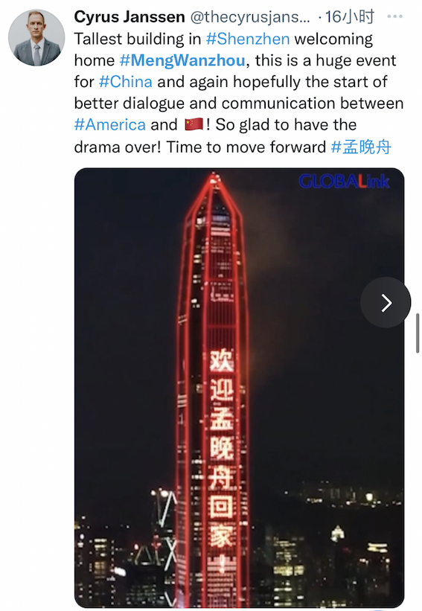This screenshot has width=422, height=611.
Task: Visit the #America hashtag
Action: (x=110, y=125)
